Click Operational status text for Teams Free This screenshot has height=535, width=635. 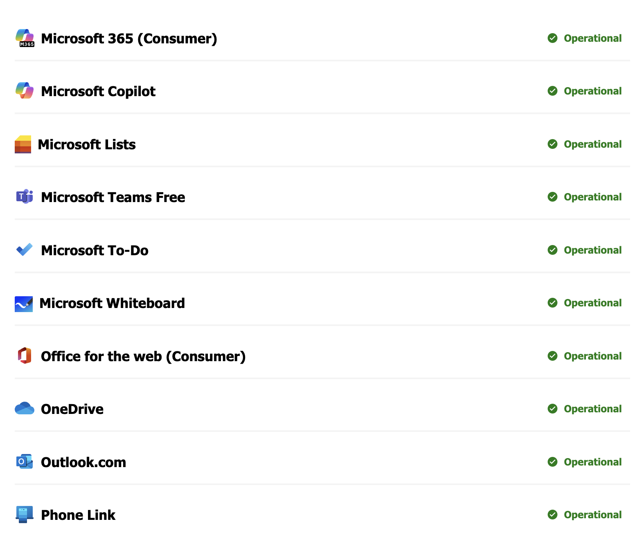[592, 197]
